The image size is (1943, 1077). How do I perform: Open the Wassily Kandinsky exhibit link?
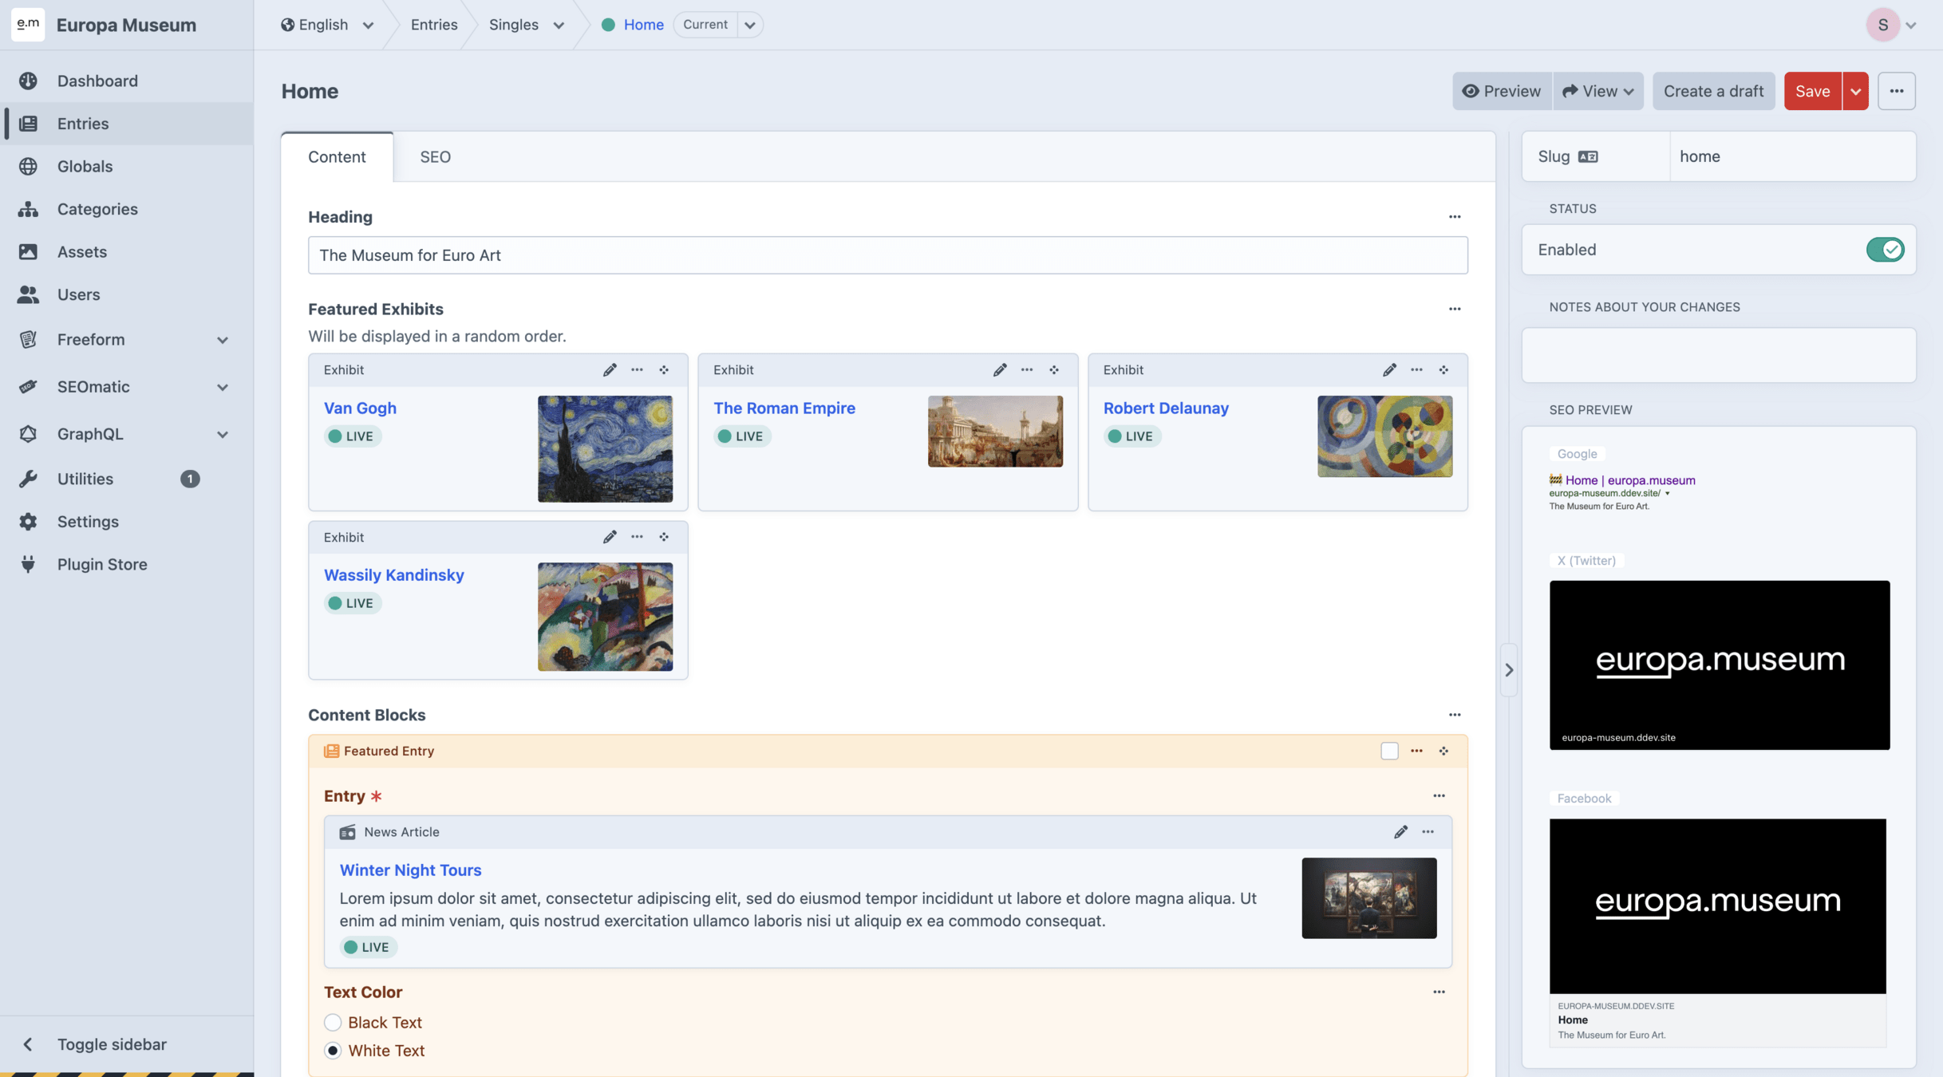click(x=393, y=575)
